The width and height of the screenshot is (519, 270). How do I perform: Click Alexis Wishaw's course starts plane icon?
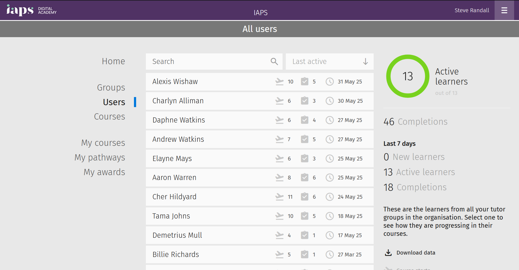(x=279, y=82)
